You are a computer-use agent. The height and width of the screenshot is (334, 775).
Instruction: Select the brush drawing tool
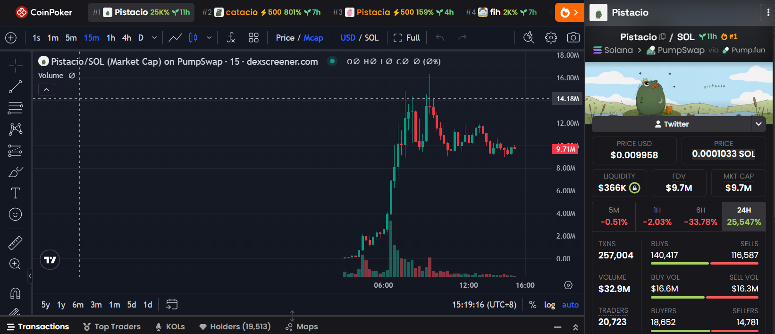[x=15, y=172]
